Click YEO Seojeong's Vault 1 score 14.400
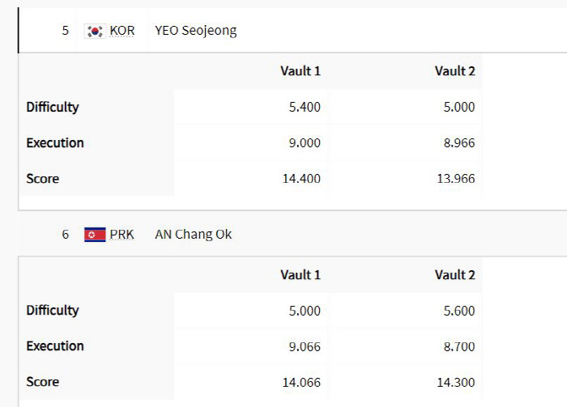Viewport: 567px width, 407px height. 301,178
